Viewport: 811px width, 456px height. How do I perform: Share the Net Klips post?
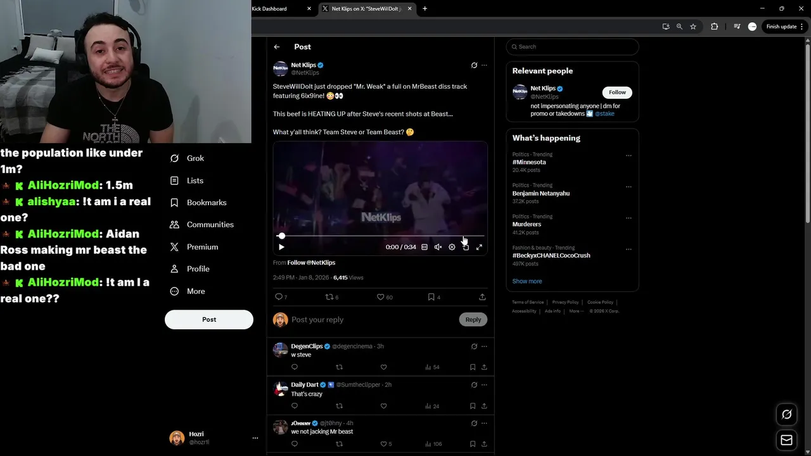[482, 296]
